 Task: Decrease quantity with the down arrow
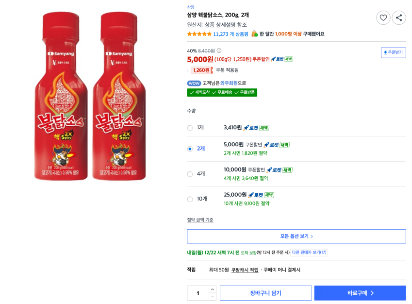coord(213,296)
